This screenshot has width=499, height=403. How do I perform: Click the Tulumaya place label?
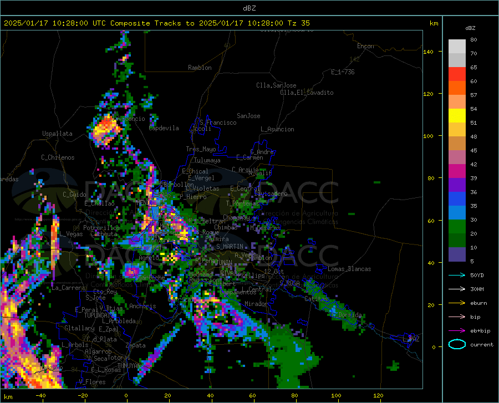click(x=207, y=160)
